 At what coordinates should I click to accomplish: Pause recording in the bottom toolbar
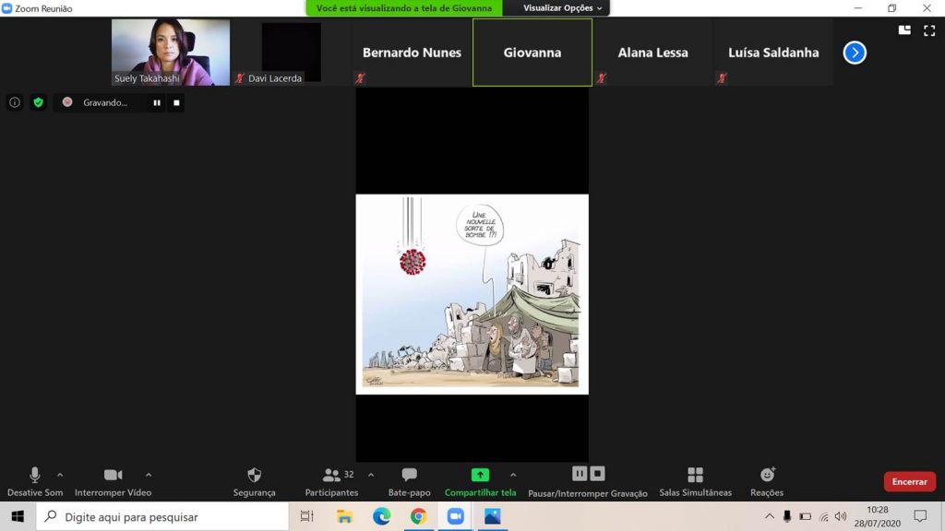click(x=580, y=474)
